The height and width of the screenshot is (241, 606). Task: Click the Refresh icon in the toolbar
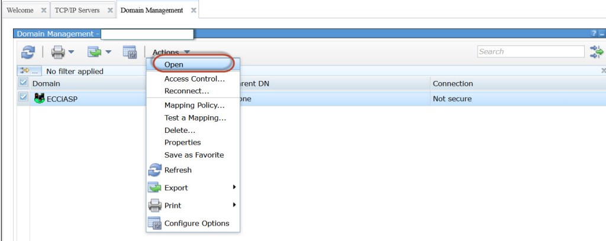(28, 53)
